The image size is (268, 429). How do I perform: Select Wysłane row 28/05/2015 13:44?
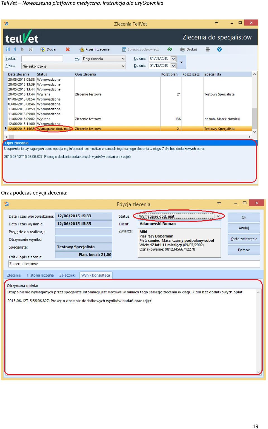pos(130,94)
